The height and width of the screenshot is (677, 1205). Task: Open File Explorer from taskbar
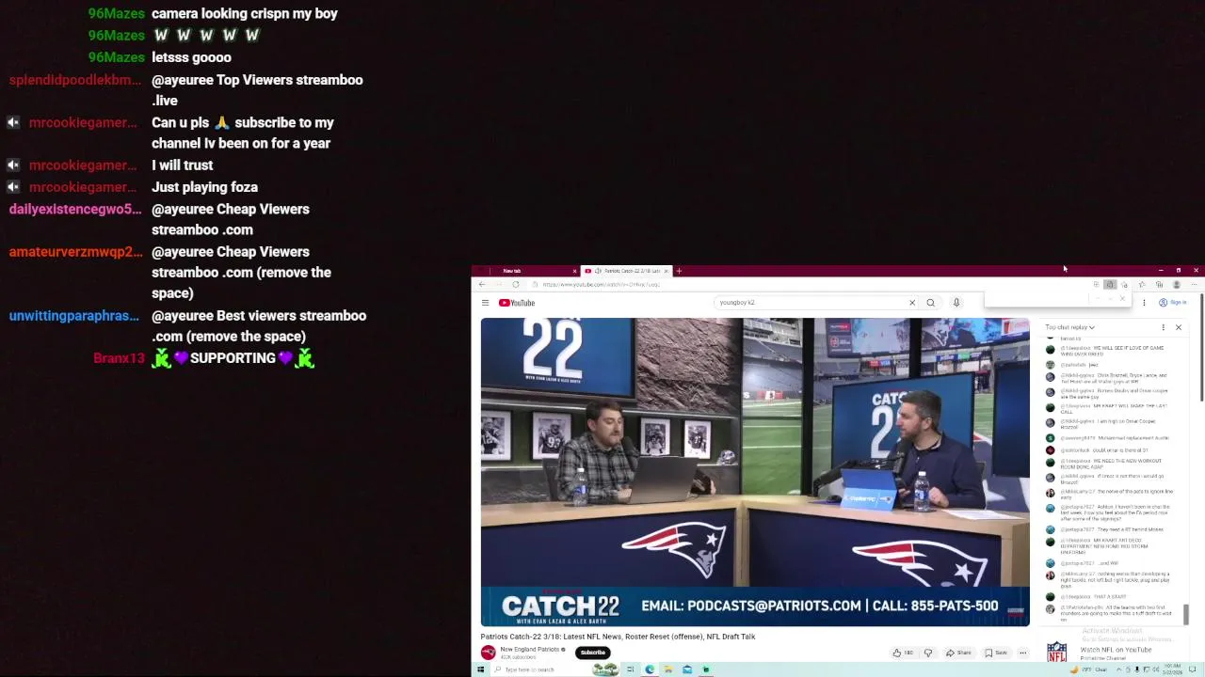coord(667,669)
